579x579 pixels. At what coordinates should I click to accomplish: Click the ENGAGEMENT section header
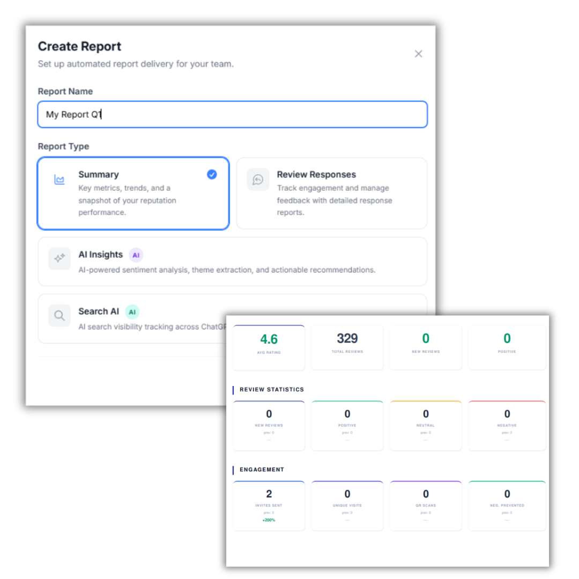262,470
